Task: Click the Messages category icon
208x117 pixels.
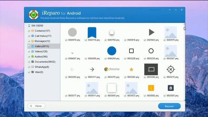Action: coord(32,41)
